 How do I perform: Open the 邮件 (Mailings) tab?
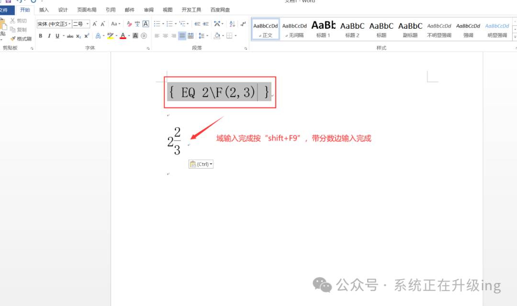tap(130, 10)
